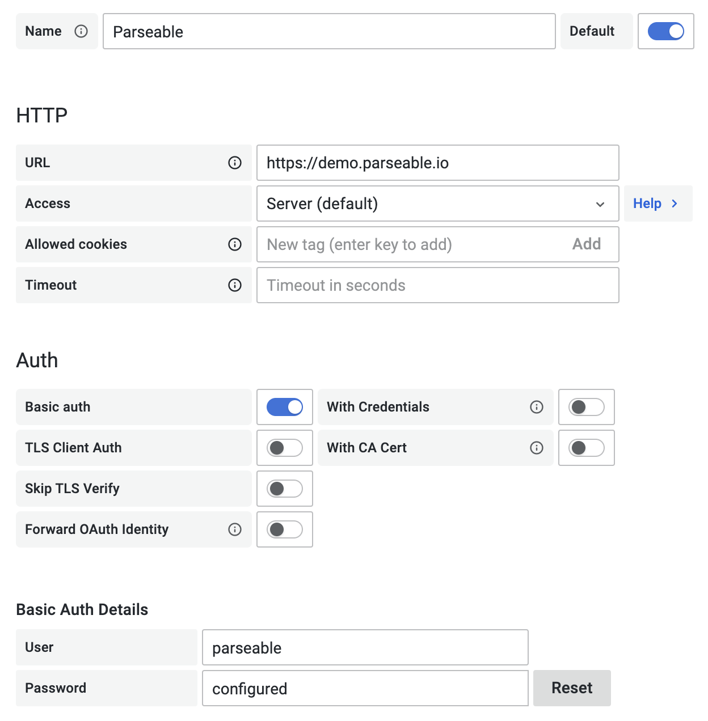Click the Basic auth label
The image size is (708, 721).
click(57, 407)
